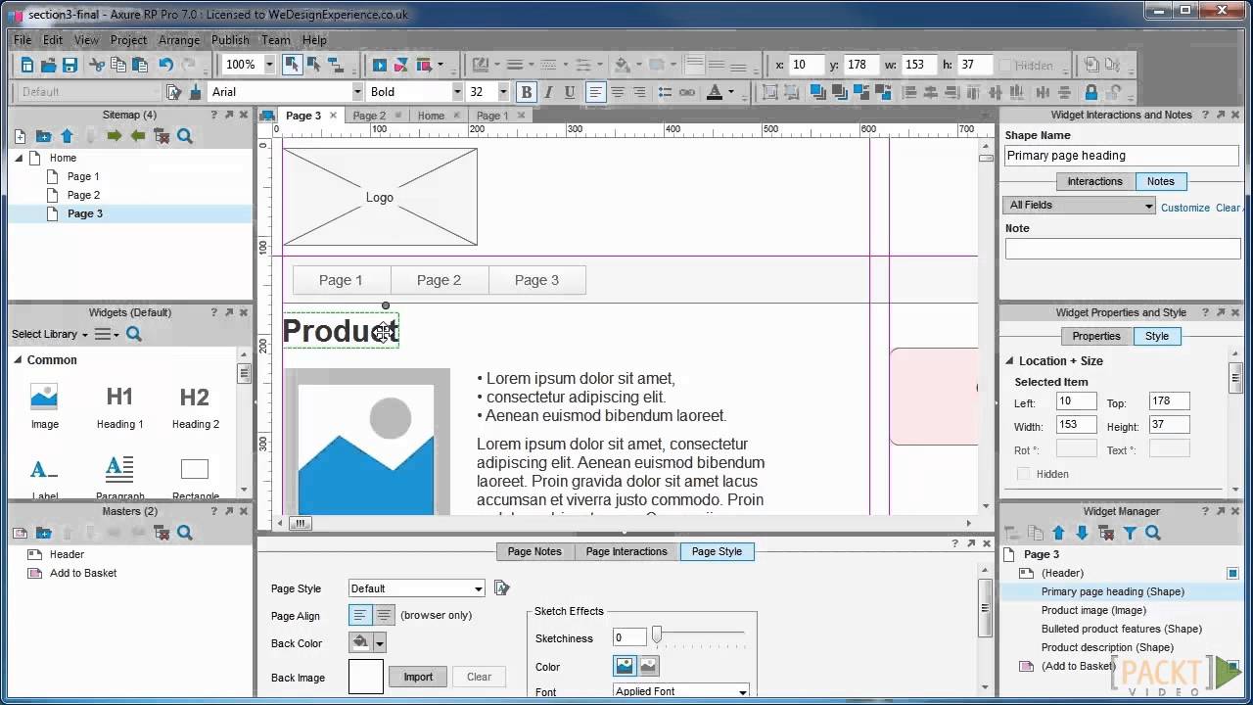This screenshot has height=705, width=1253.
Task: Click the Widget Manager filter funnel icon
Action: point(1130,533)
